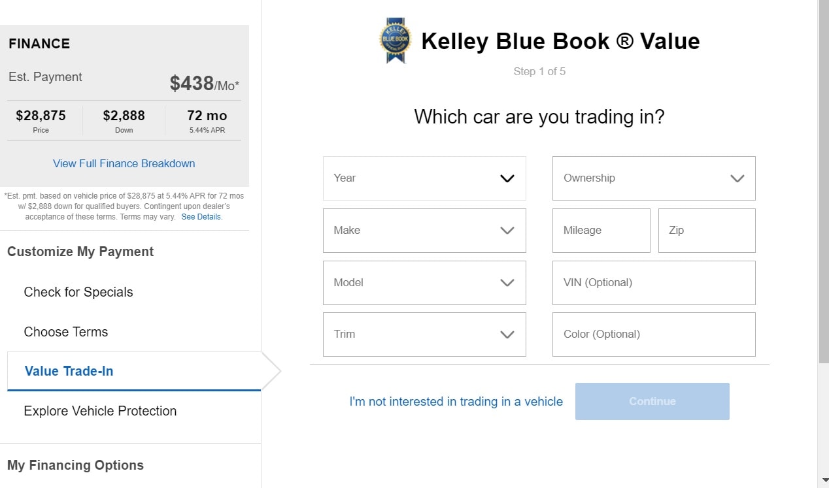
Task: Select 'I'm not interested in trading in a vehicle'
Action: [456, 402]
